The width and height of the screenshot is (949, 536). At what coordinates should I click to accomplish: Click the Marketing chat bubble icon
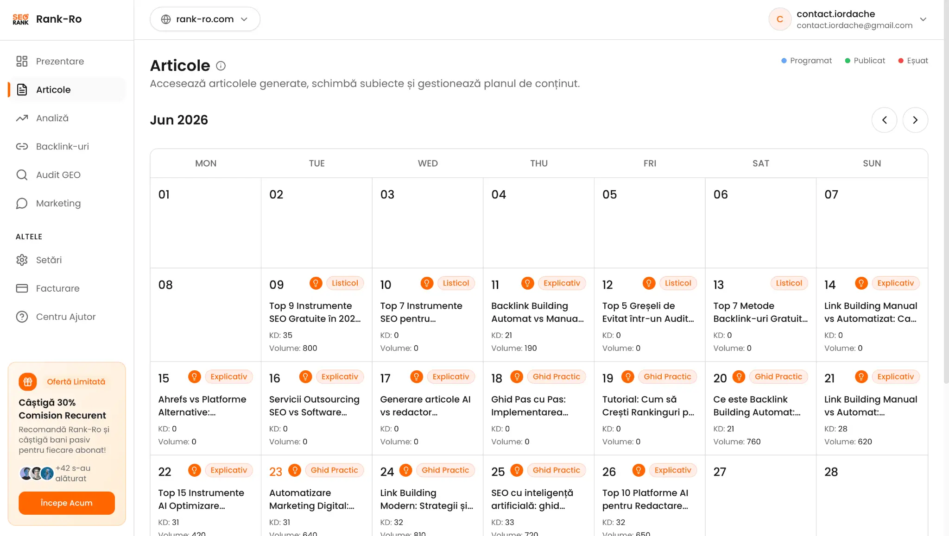click(x=22, y=203)
